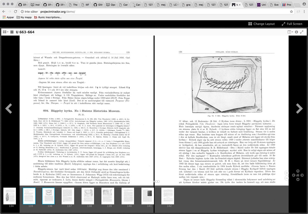Click the thumbnail strip toggle handle
The height and width of the screenshot is (214, 308).
coord(157,181)
